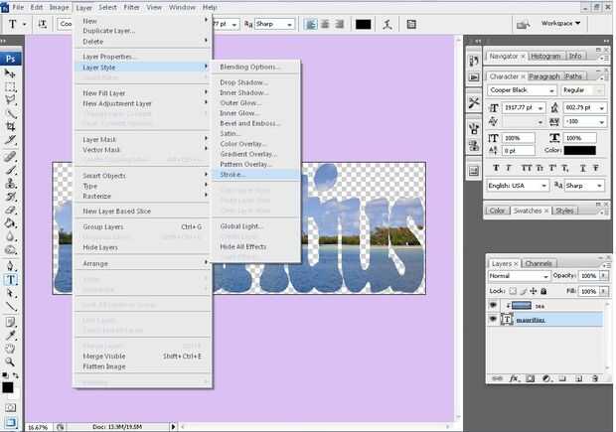The image size is (616, 432).
Task: Select the Horizontal Type tool
Action: [10, 280]
